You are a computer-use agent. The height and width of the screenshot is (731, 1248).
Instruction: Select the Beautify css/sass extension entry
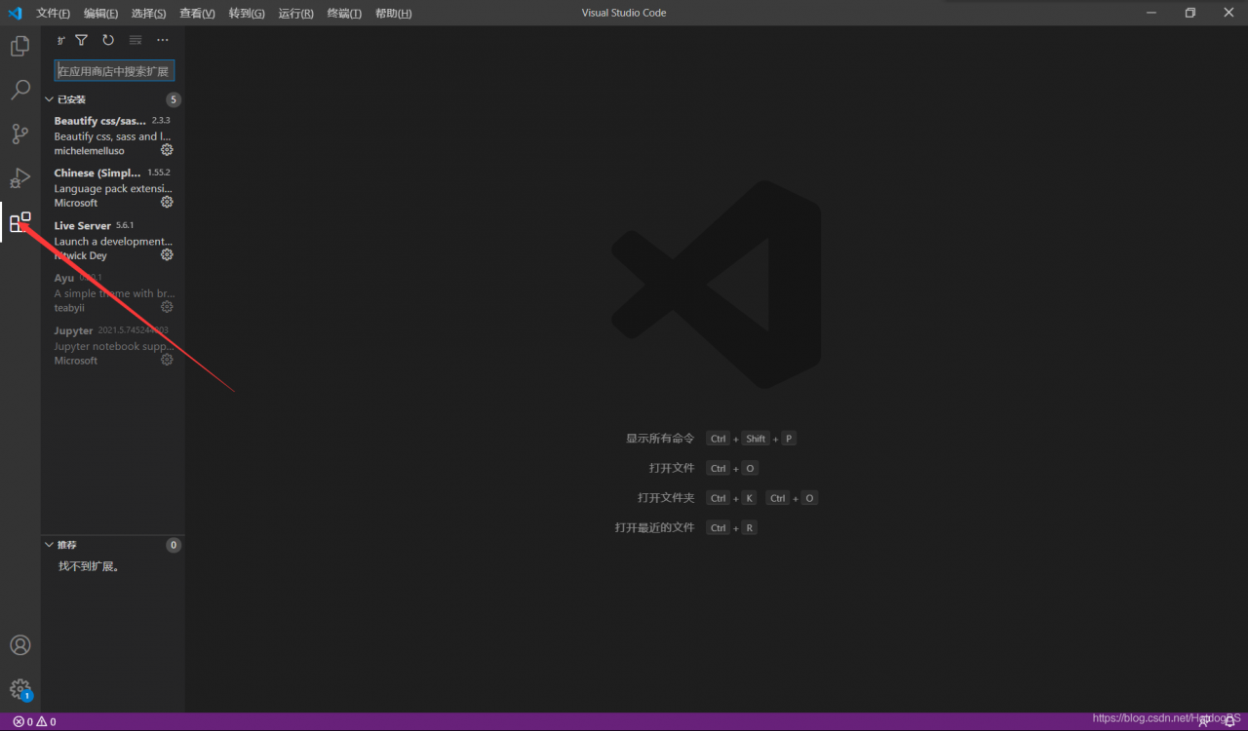pyautogui.click(x=113, y=135)
